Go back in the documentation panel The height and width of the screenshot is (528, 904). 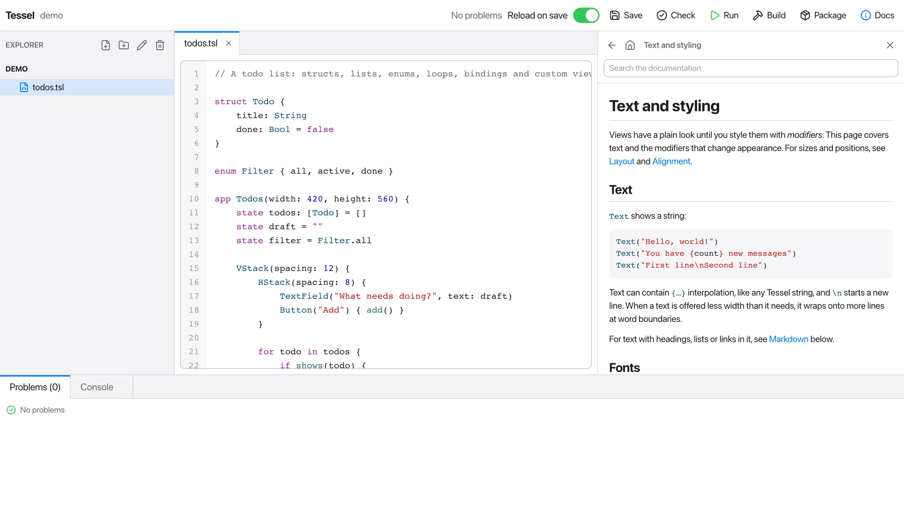coord(612,45)
